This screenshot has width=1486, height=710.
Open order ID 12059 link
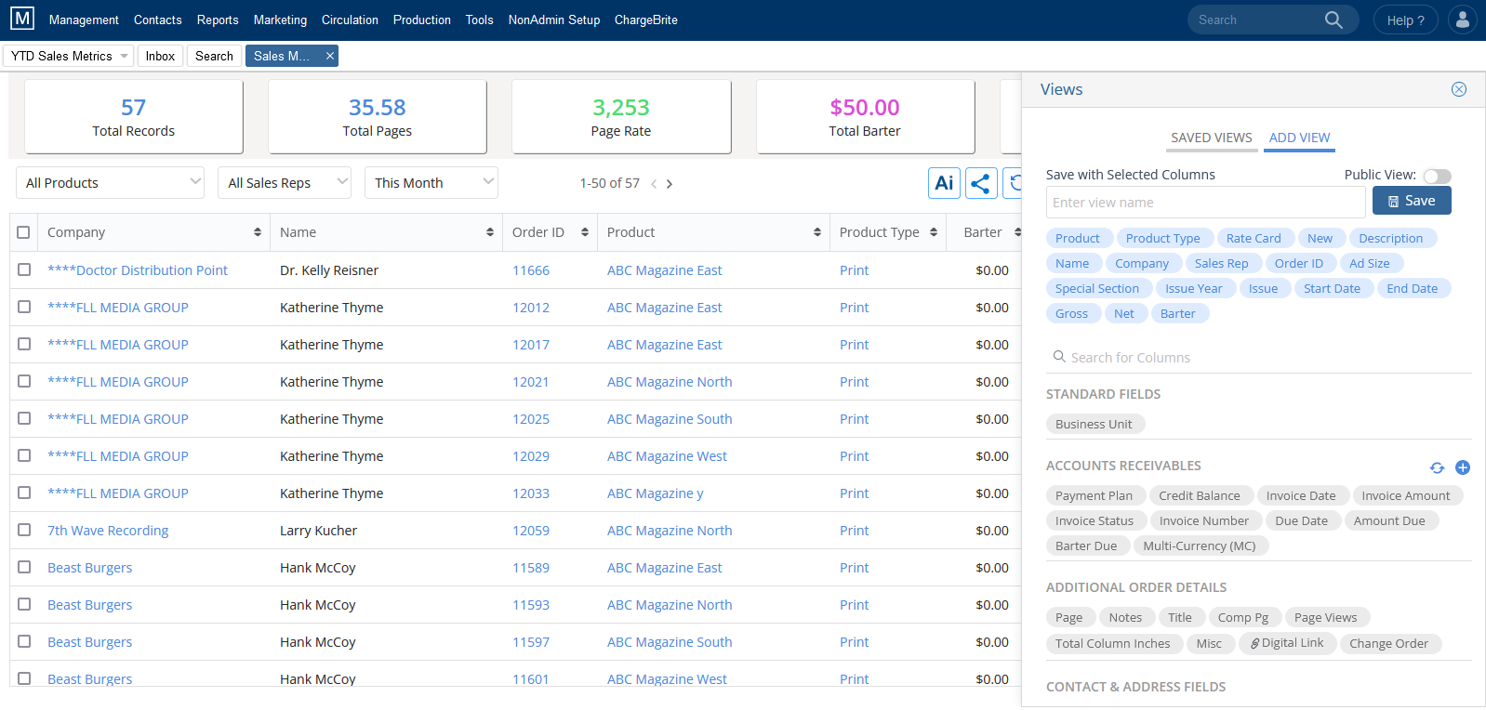[x=531, y=531]
